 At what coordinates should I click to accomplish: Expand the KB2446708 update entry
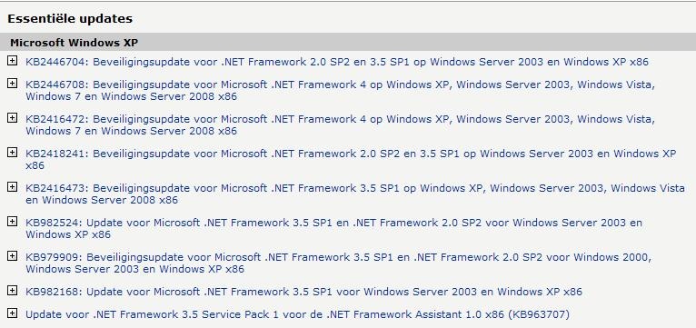point(13,83)
